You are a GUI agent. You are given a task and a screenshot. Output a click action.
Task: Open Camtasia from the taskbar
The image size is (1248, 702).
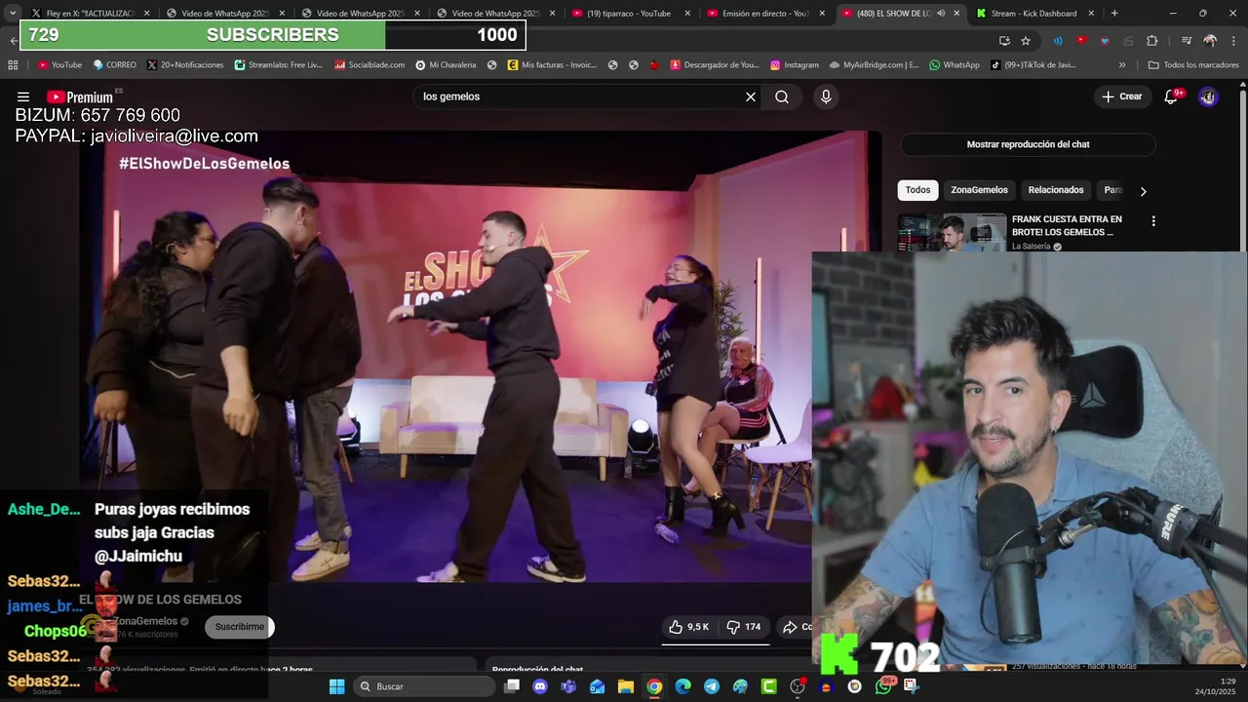(x=768, y=686)
